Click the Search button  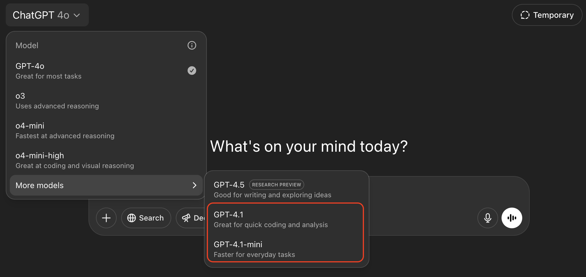[x=146, y=218]
